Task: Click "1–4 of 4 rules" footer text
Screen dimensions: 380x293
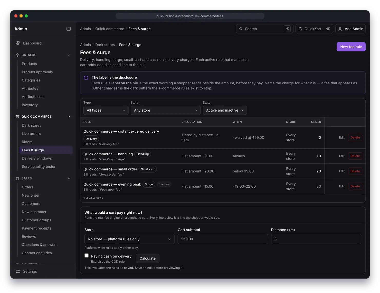Action: (93, 198)
